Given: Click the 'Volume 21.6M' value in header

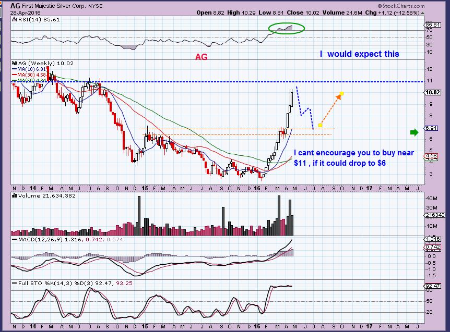Looking at the screenshot, I should [x=342, y=13].
